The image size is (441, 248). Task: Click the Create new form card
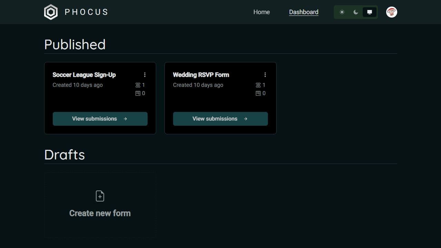click(100, 205)
